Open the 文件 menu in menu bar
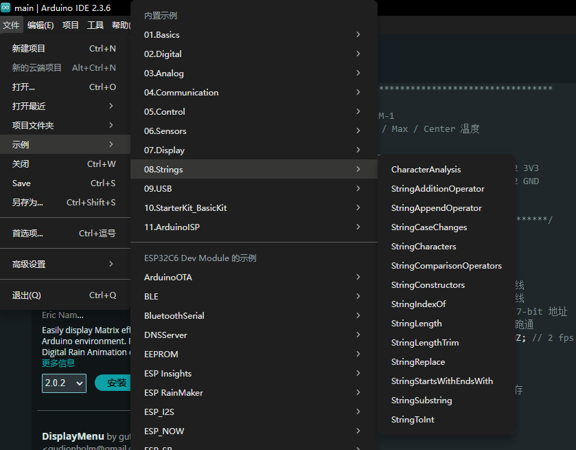576x450 pixels. [x=11, y=25]
